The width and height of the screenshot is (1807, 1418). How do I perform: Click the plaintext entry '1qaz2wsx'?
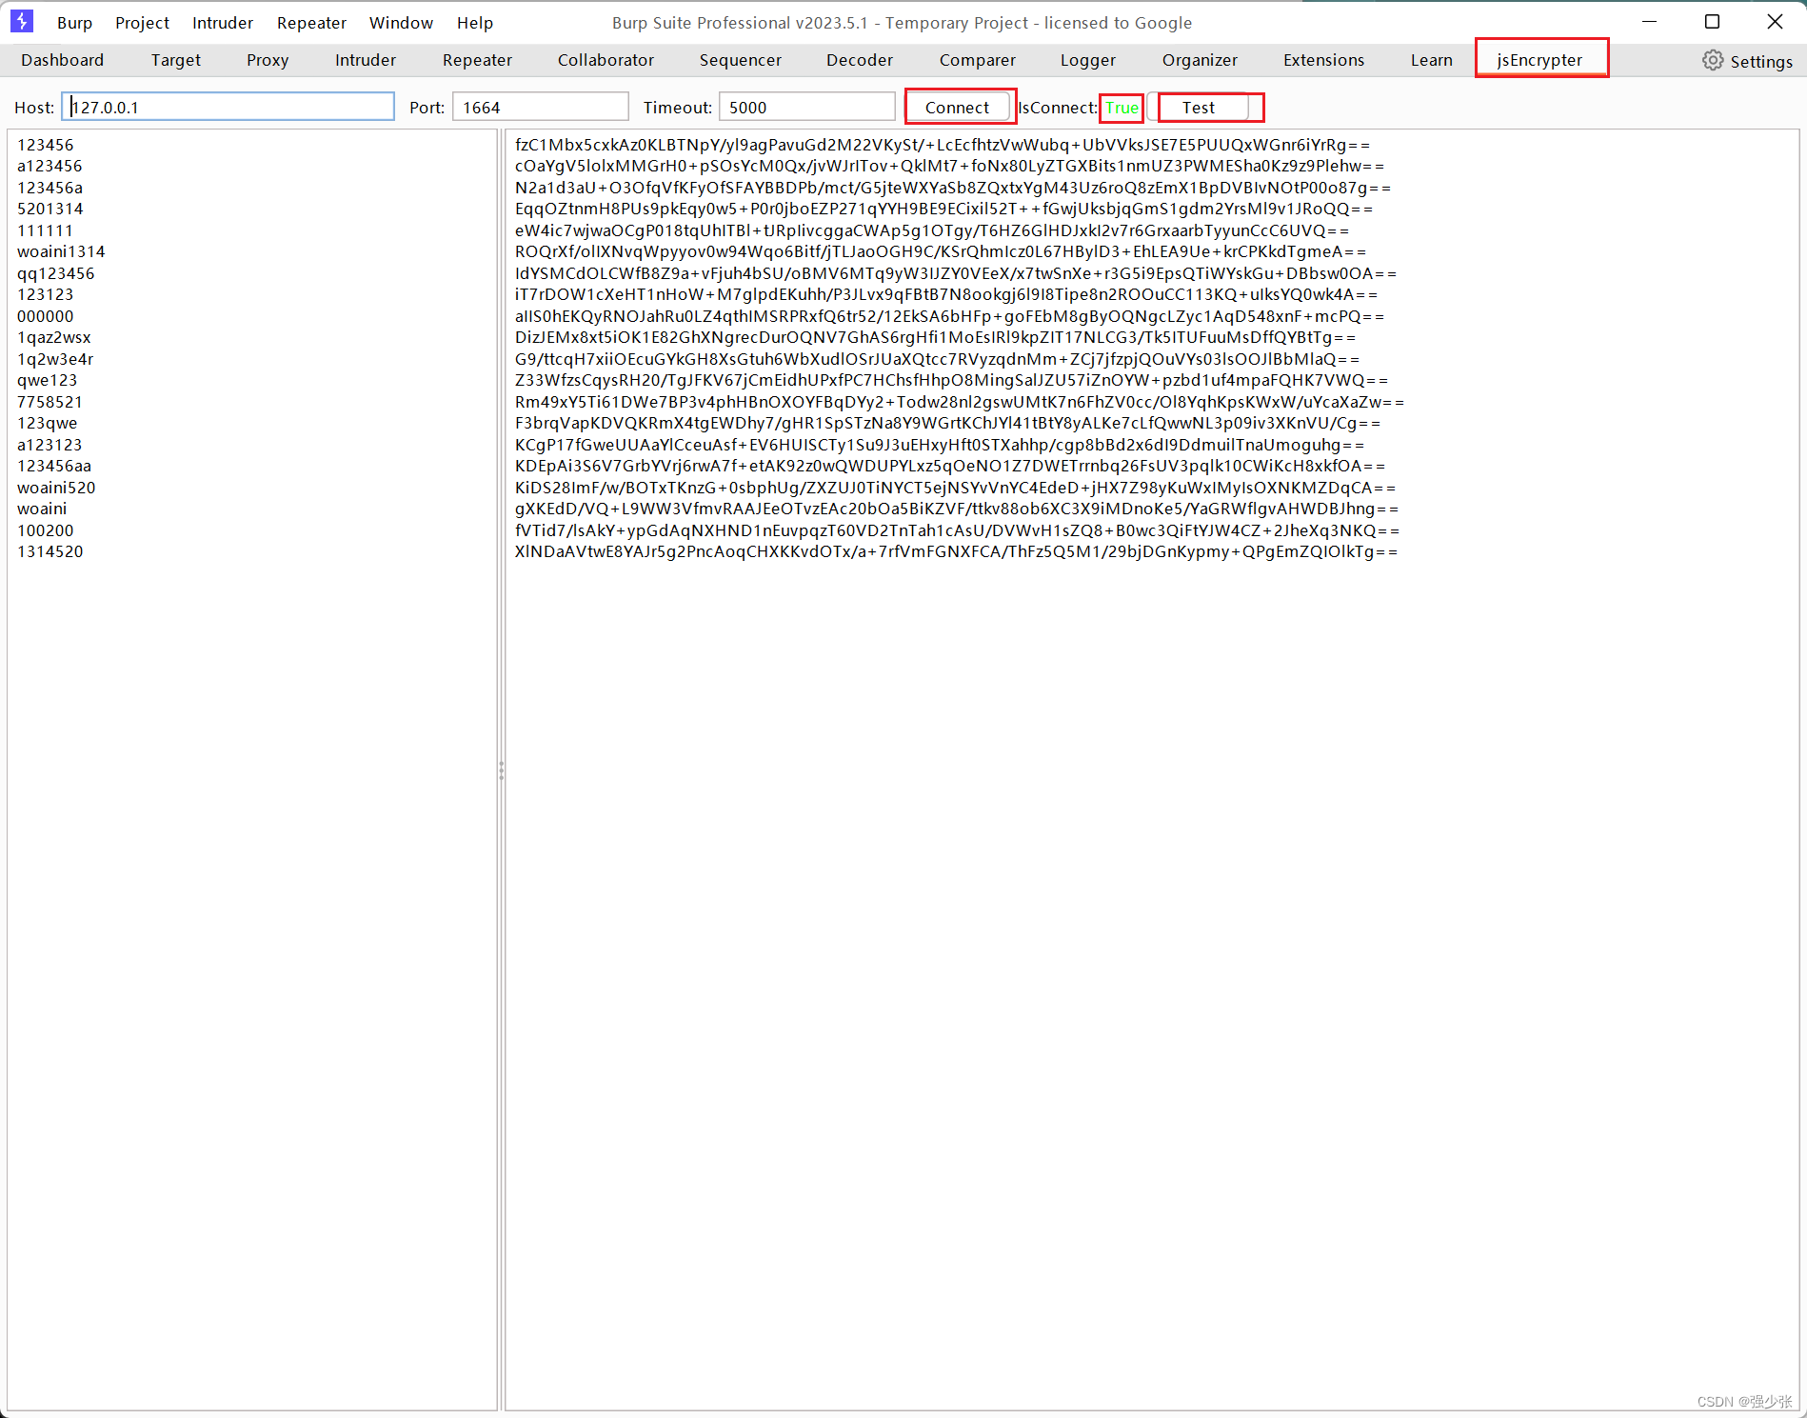tap(54, 337)
